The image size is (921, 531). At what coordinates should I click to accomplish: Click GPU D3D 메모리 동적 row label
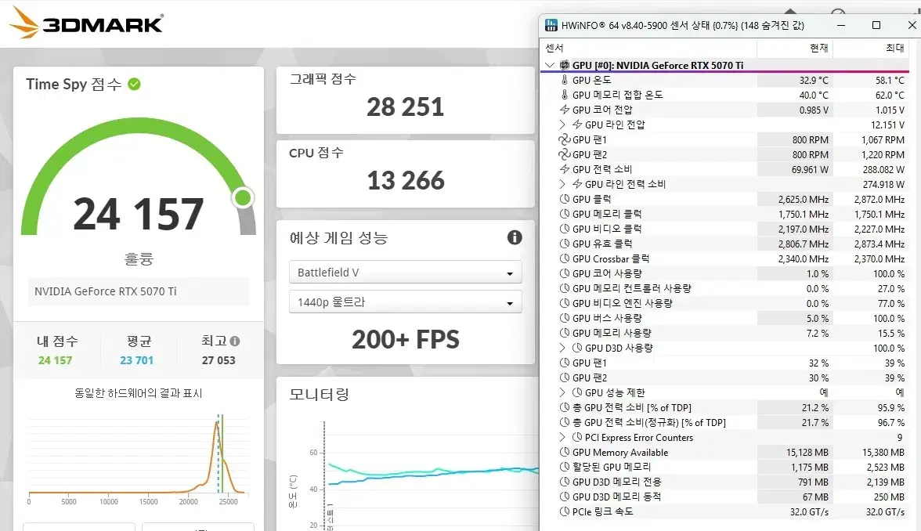click(617, 497)
